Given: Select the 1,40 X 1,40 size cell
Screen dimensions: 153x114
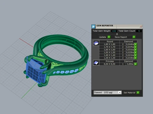Looking at the screenshot, I should (x=110, y=55).
